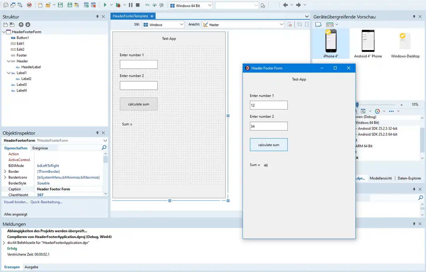Click the Visuell binden link
Viewport: 426px width, 272px height.
point(16,202)
